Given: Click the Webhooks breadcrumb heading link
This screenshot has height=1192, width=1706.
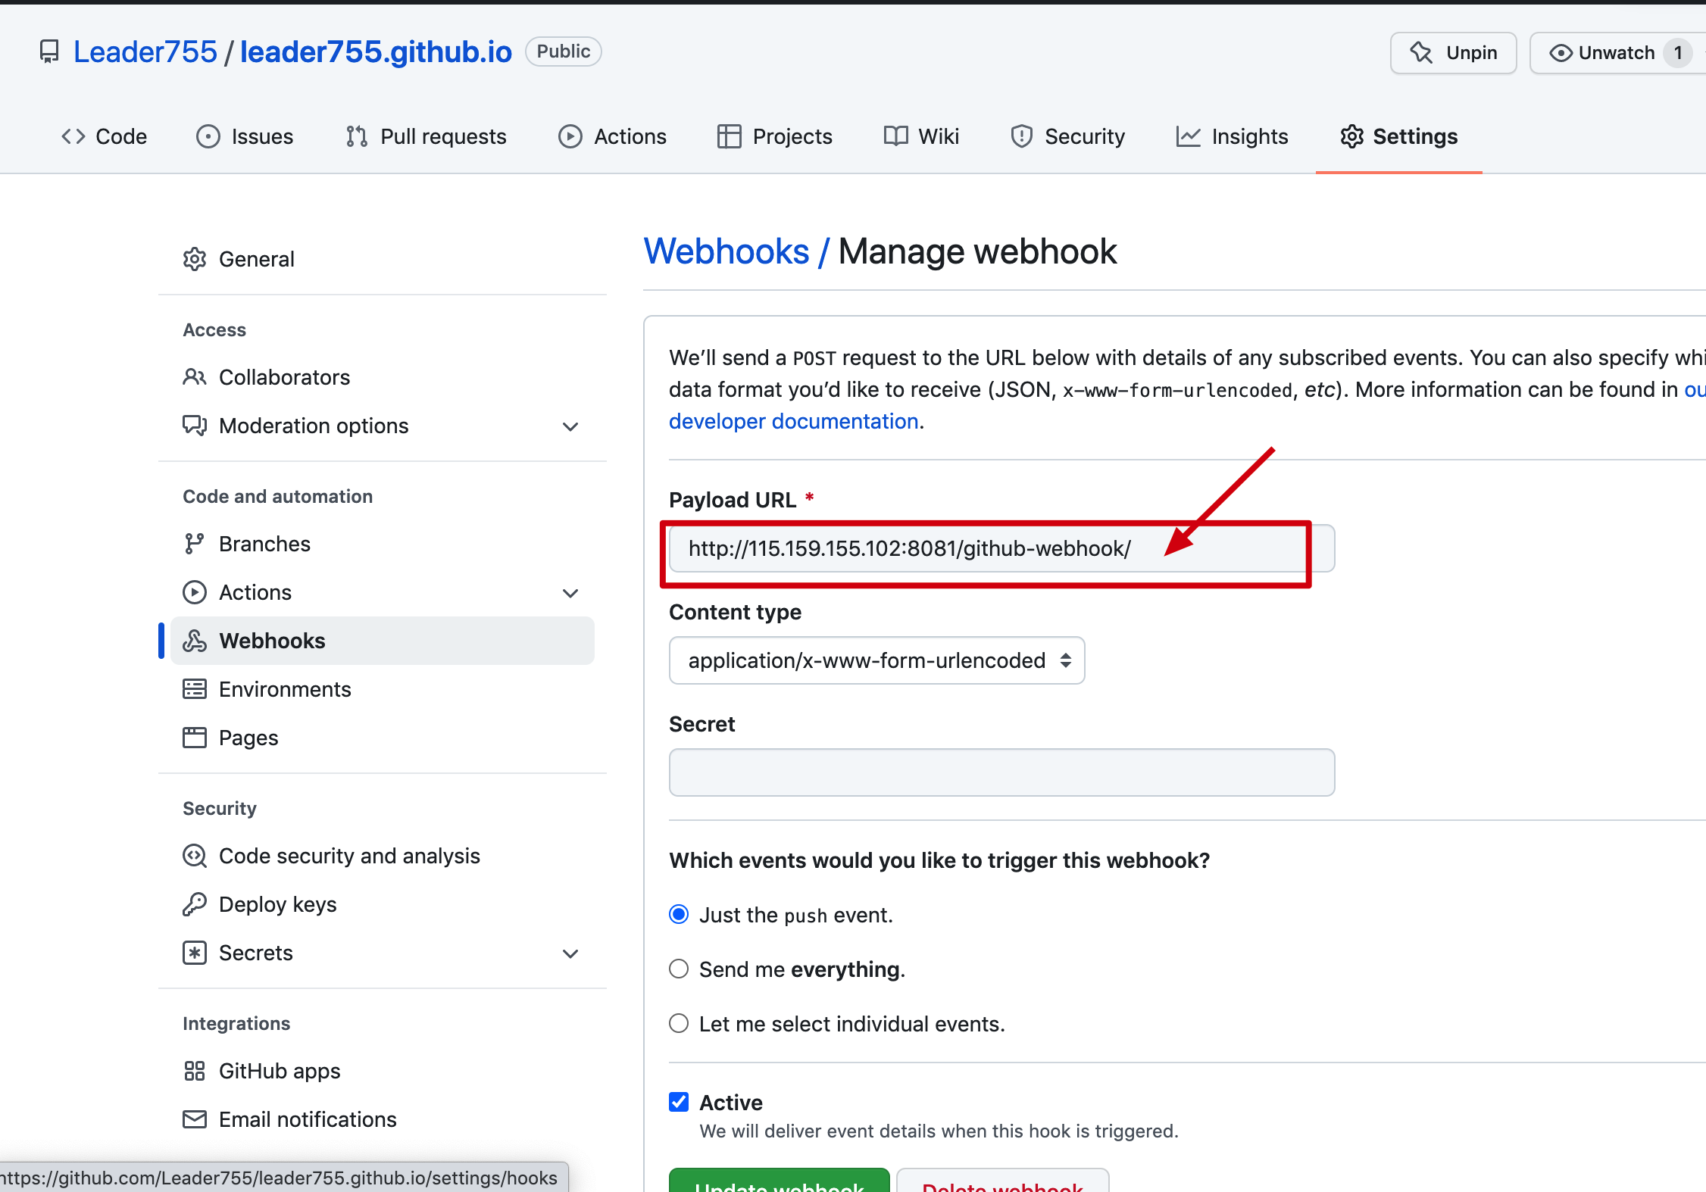Looking at the screenshot, I should 726,251.
